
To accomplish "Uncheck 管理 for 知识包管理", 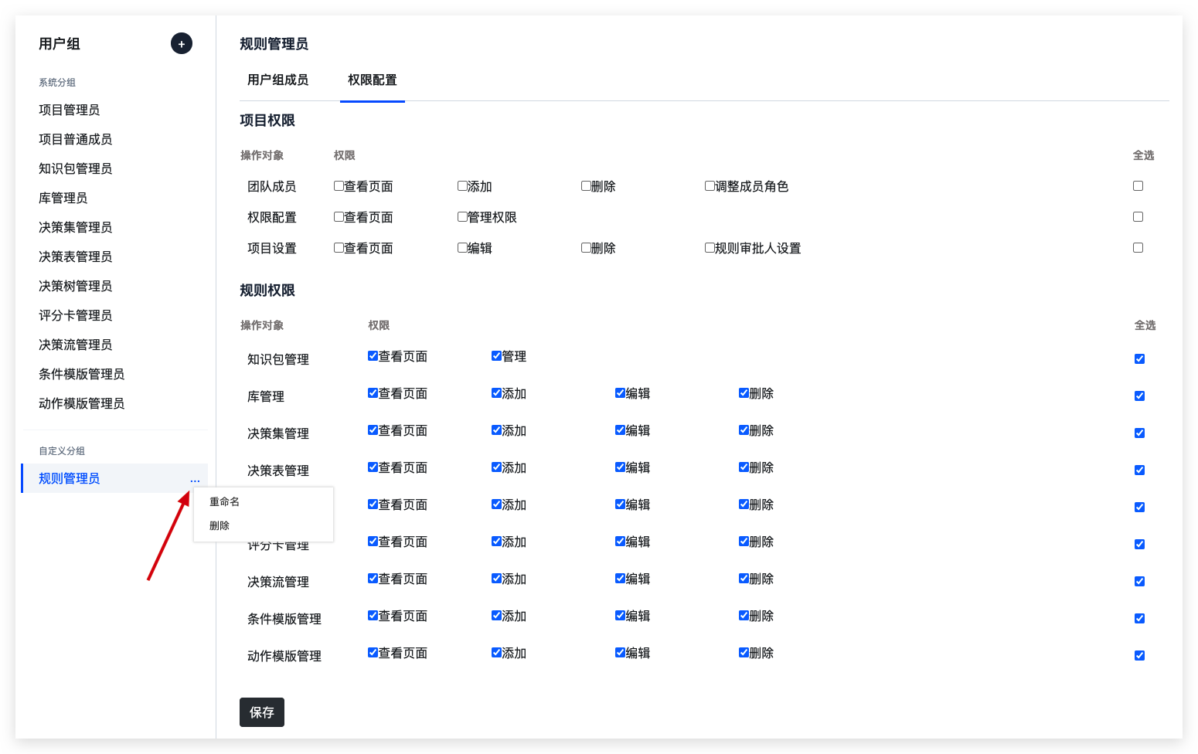I will (x=496, y=356).
